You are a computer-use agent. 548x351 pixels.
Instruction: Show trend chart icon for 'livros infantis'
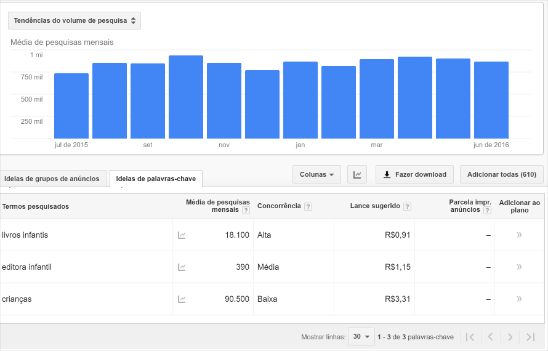point(182,235)
